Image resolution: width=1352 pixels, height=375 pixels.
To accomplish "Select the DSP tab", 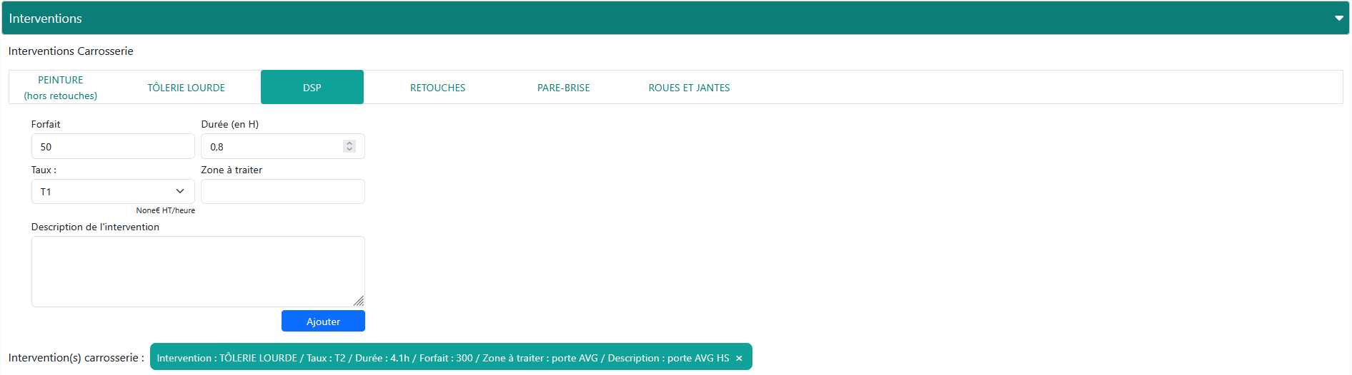I will point(312,88).
